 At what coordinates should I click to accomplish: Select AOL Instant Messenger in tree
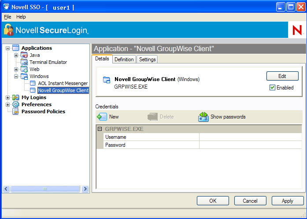coord(63,83)
